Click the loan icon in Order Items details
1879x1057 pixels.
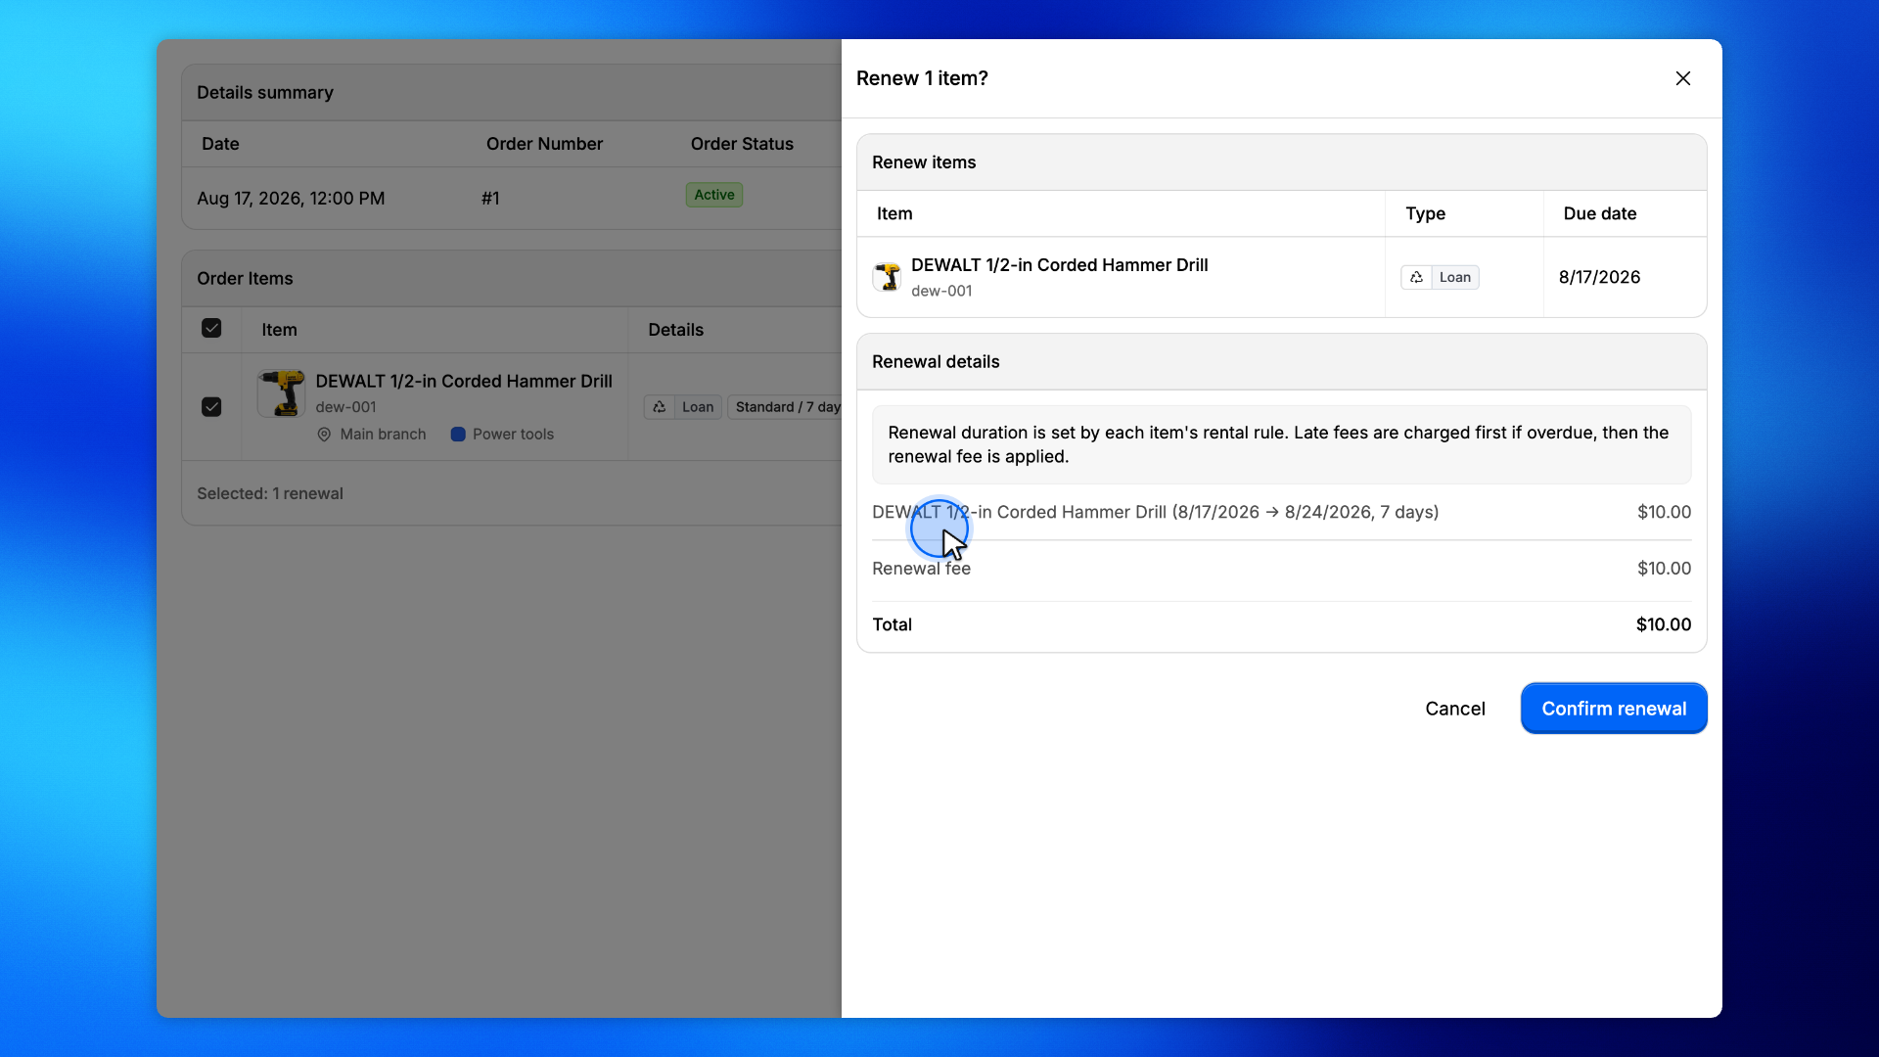coord(659,407)
